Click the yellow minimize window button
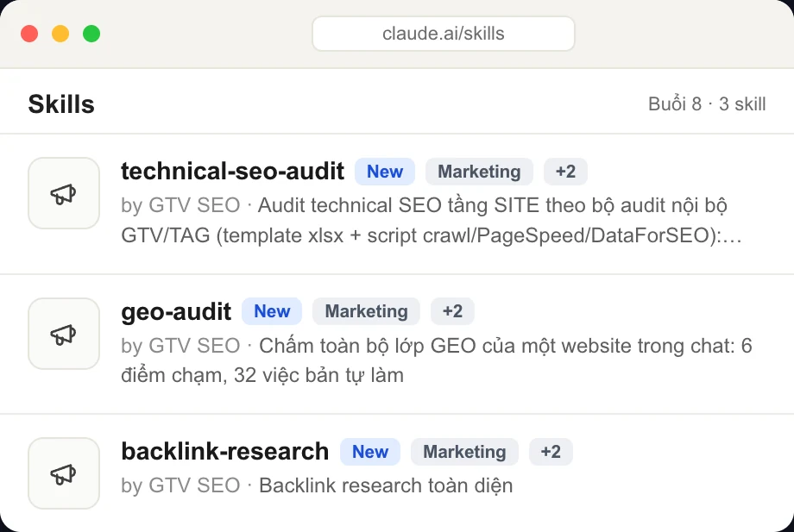Image resolution: width=794 pixels, height=532 pixels. coord(60,34)
